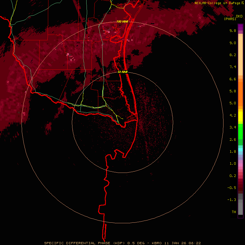Select the 100 NMI range ring label

(x=122, y=22)
